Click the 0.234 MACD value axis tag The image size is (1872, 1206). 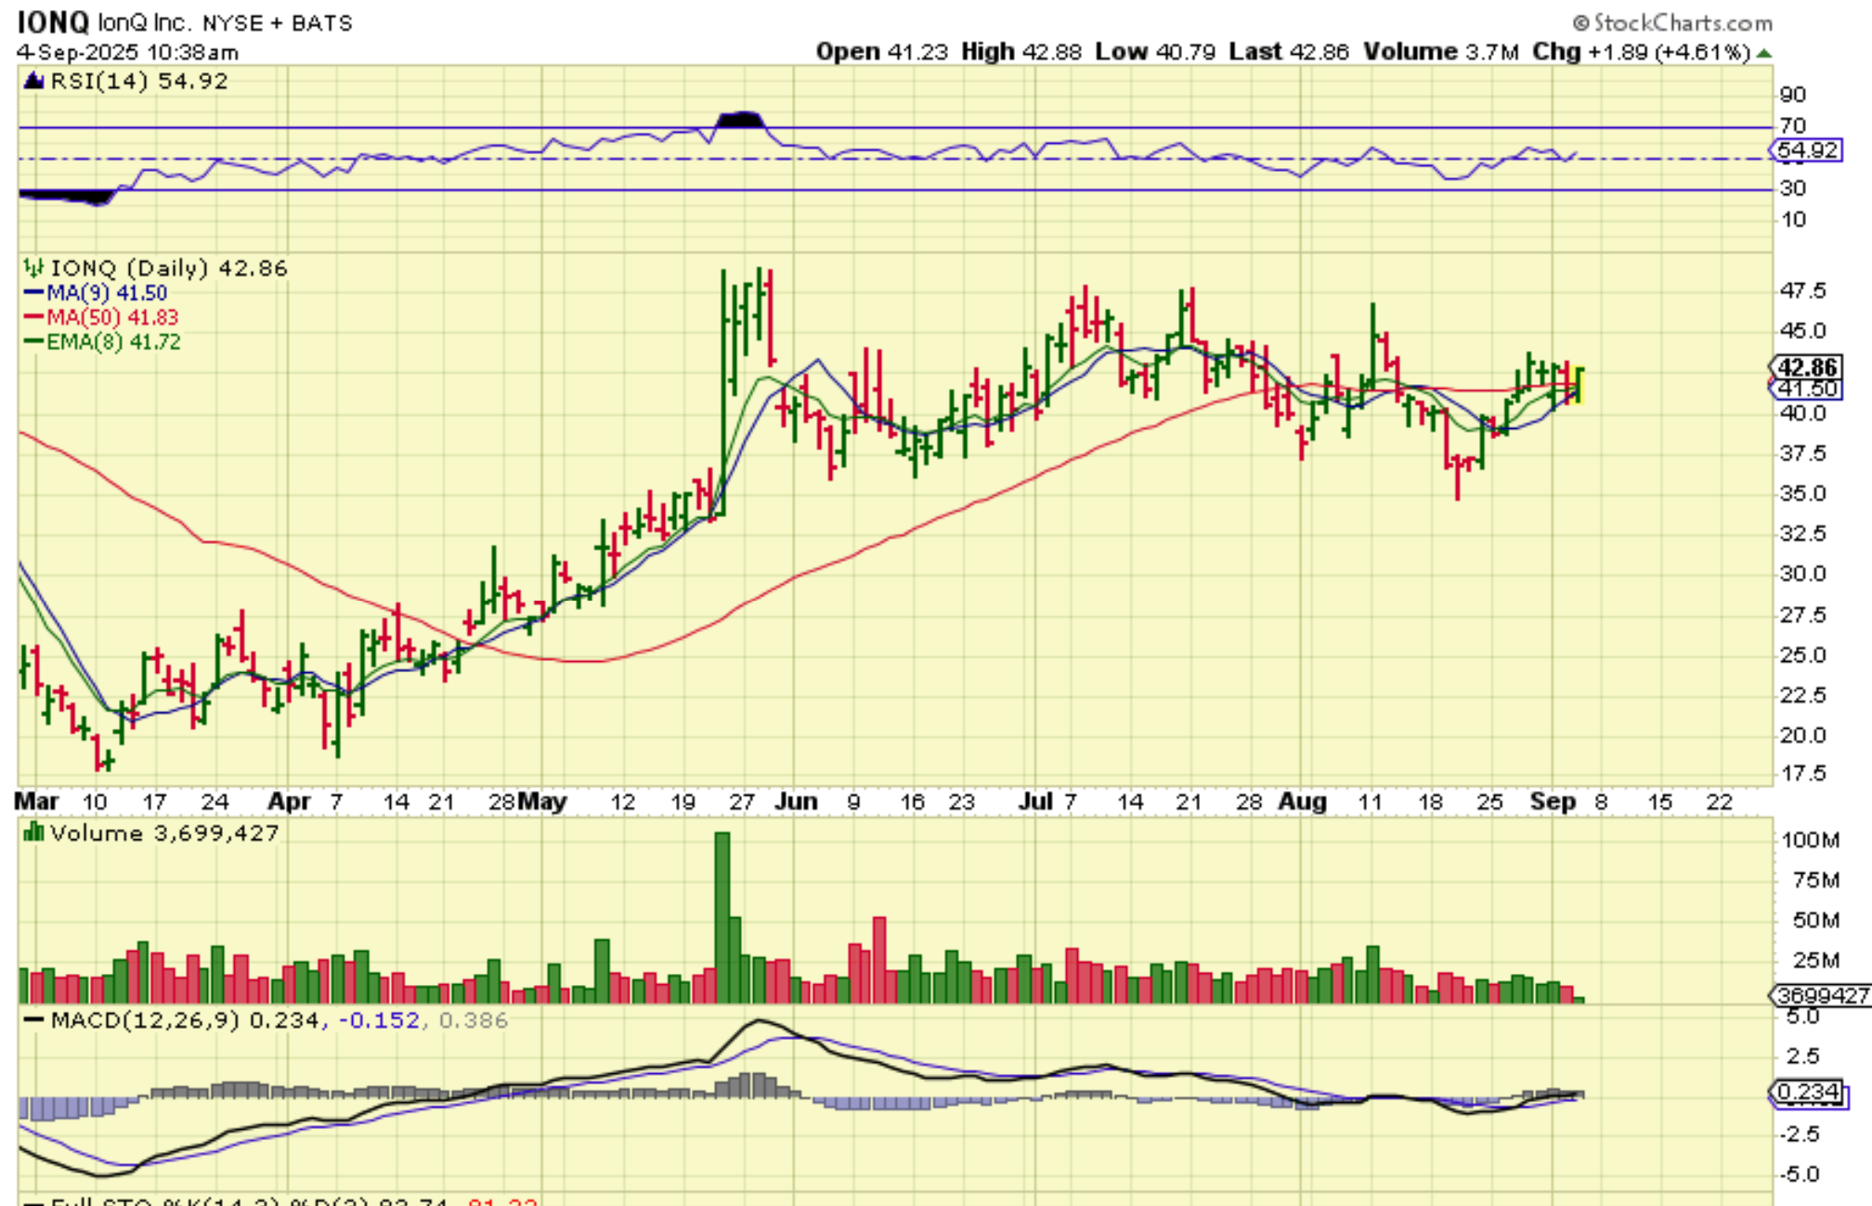(1806, 1093)
